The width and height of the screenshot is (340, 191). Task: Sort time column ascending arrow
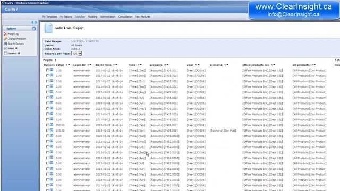(x=138, y=65)
